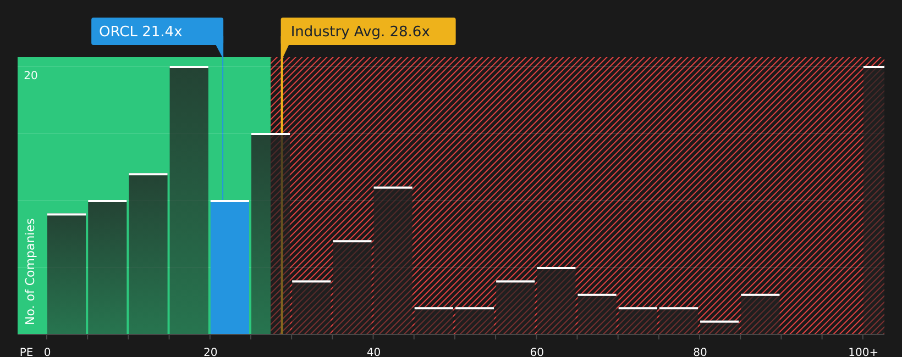The image size is (902, 357).
Task: Click the bar for PE 30-35
Action: coord(311,307)
